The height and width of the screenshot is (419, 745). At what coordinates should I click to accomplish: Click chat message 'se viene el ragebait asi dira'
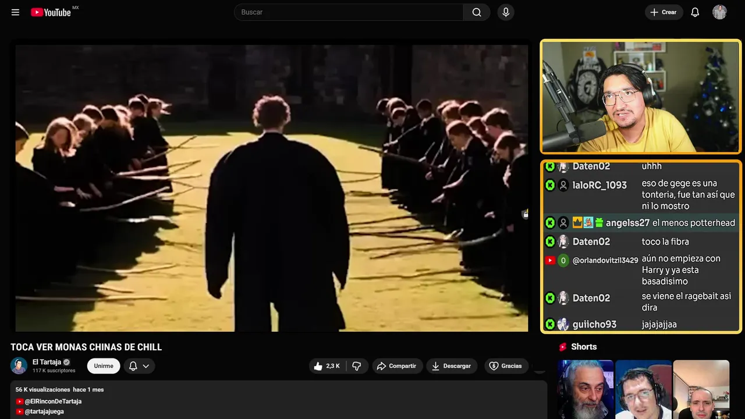point(686,302)
